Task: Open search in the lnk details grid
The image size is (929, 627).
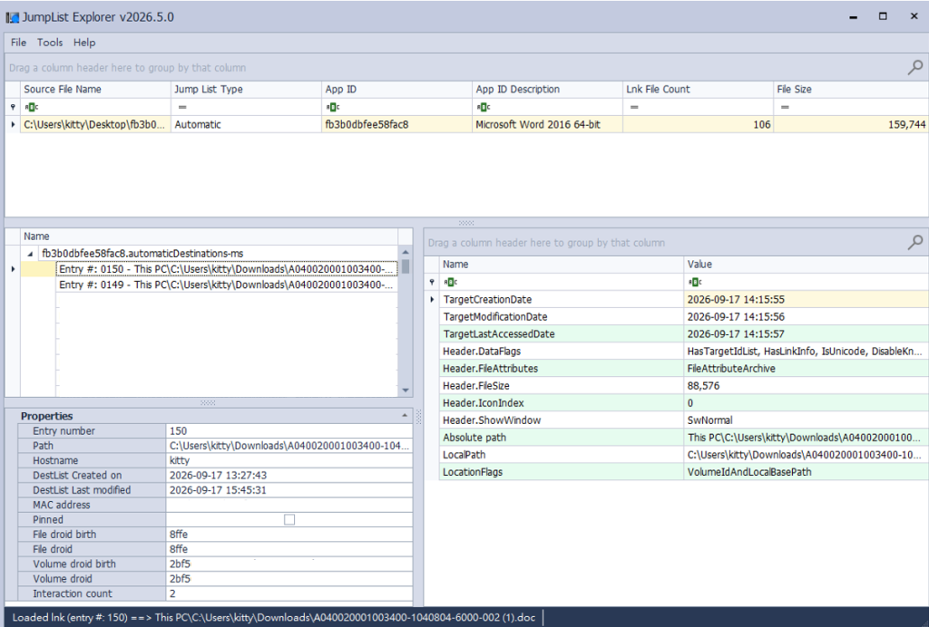Action: 914,243
